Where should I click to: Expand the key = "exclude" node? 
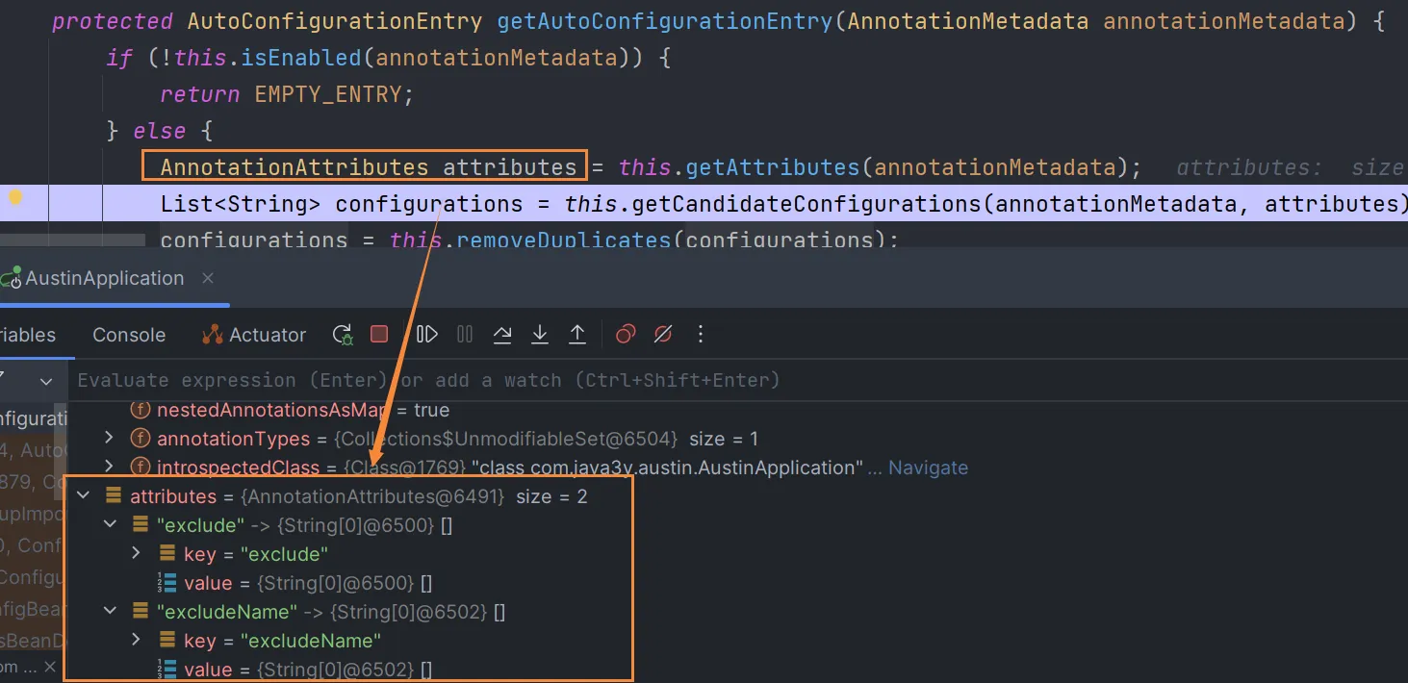(137, 554)
